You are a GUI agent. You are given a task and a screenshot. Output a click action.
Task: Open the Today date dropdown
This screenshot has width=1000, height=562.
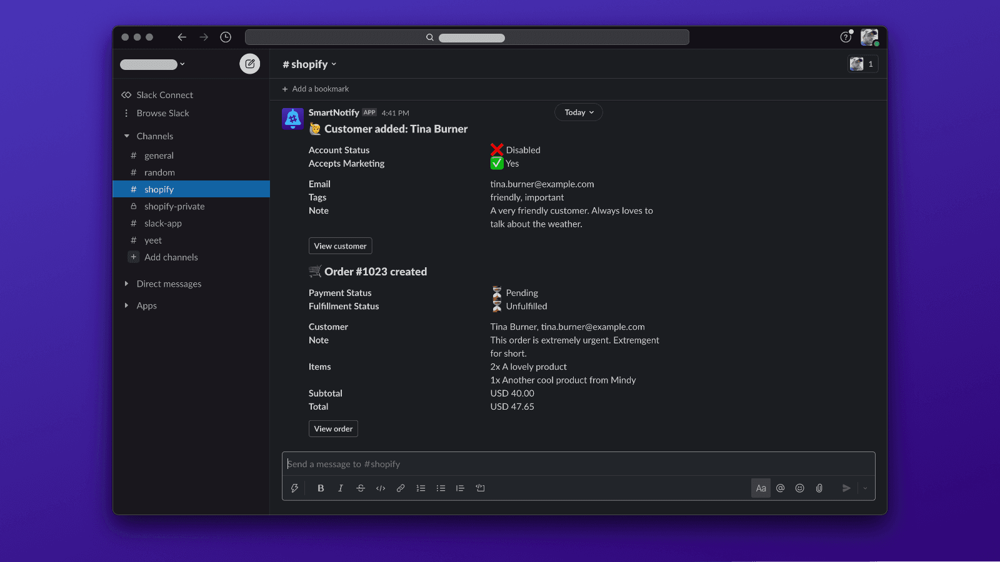[x=578, y=112]
